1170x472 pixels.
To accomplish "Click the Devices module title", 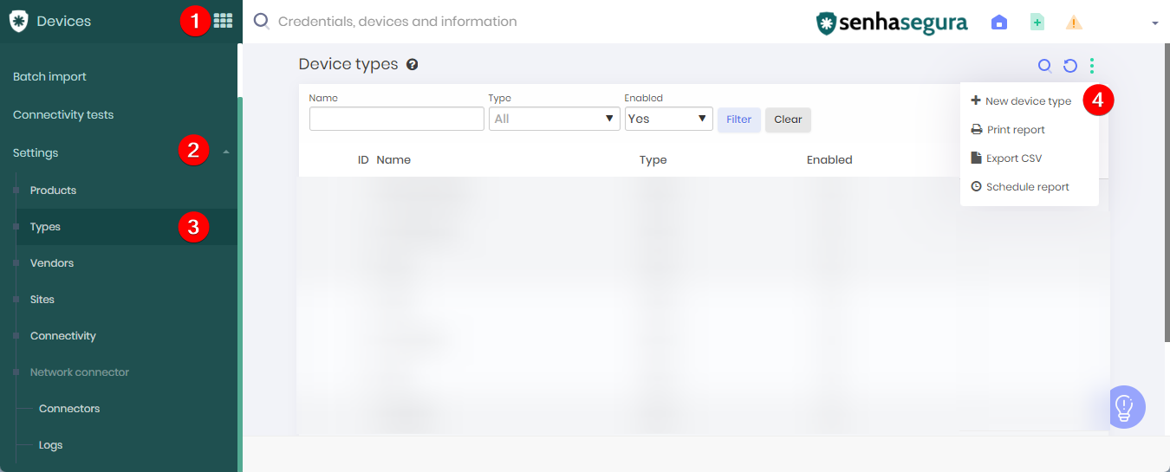I will tap(64, 21).
